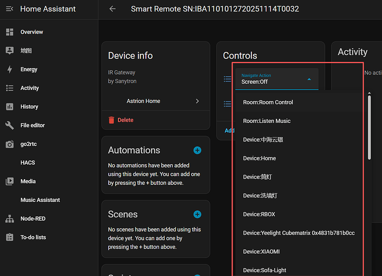Image resolution: width=382 pixels, height=276 pixels.
Task: Collapse the Navigate Action dropdown arrow
Action: 309,79
